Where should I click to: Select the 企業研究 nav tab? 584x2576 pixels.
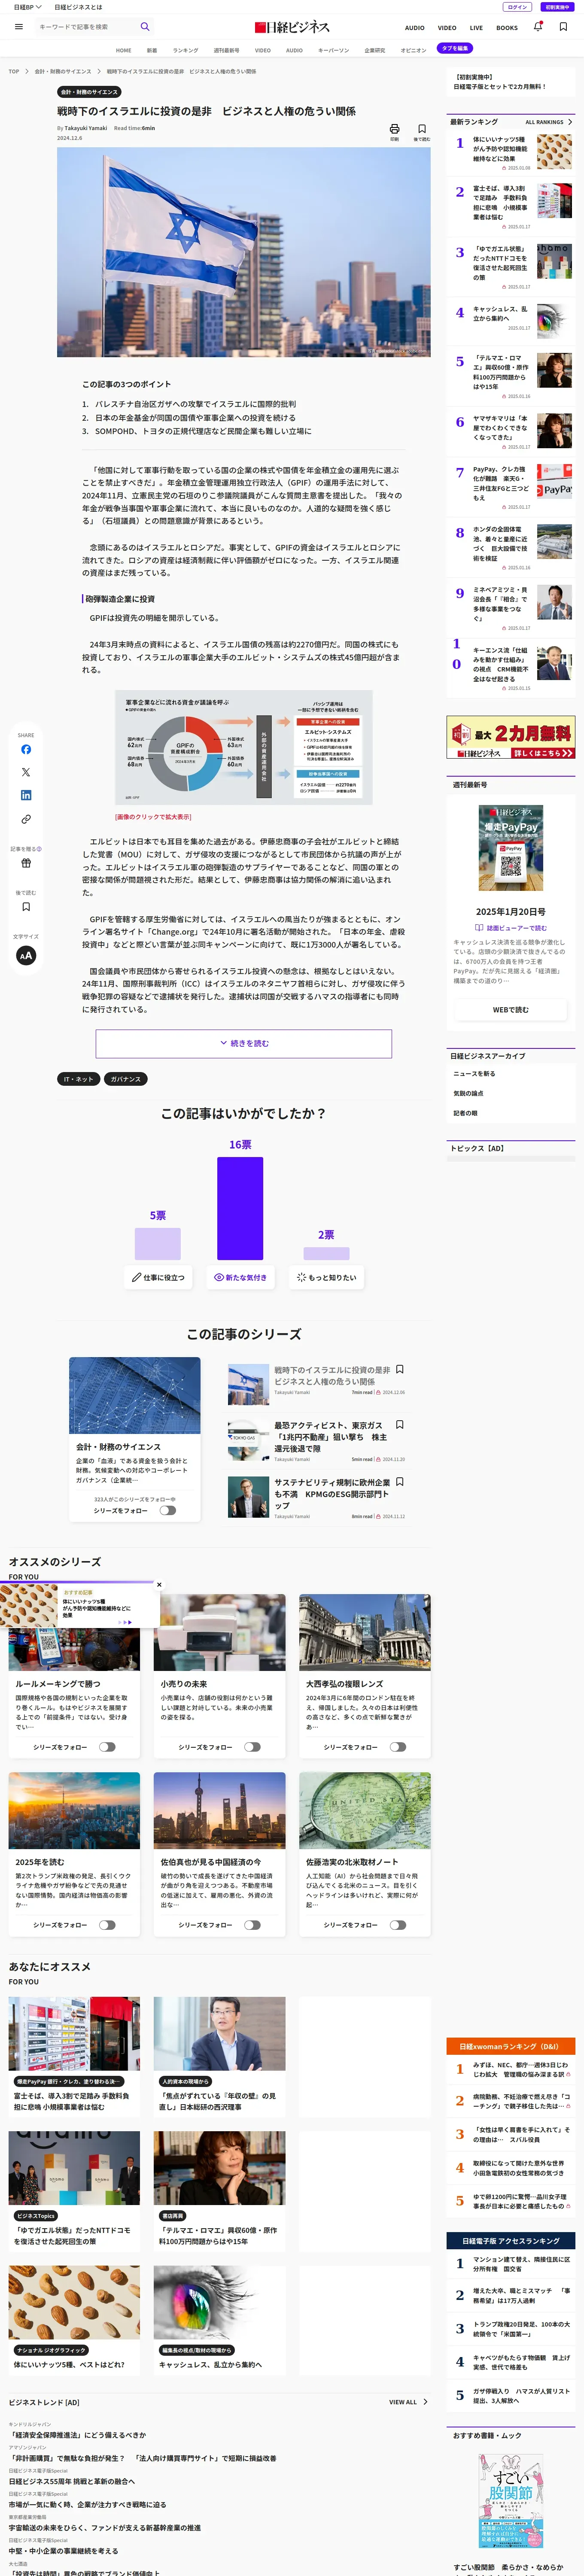click(375, 50)
